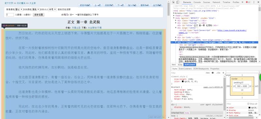Switch to Event Listeners pane
This screenshot has height=119, width=261.
[x=185, y=68]
